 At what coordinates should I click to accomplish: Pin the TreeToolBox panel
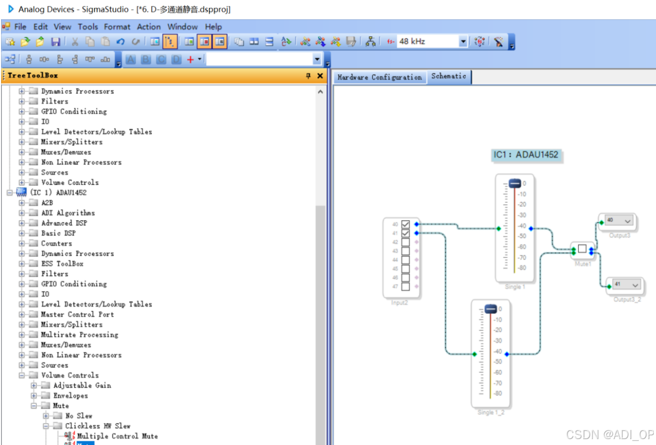coord(308,76)
